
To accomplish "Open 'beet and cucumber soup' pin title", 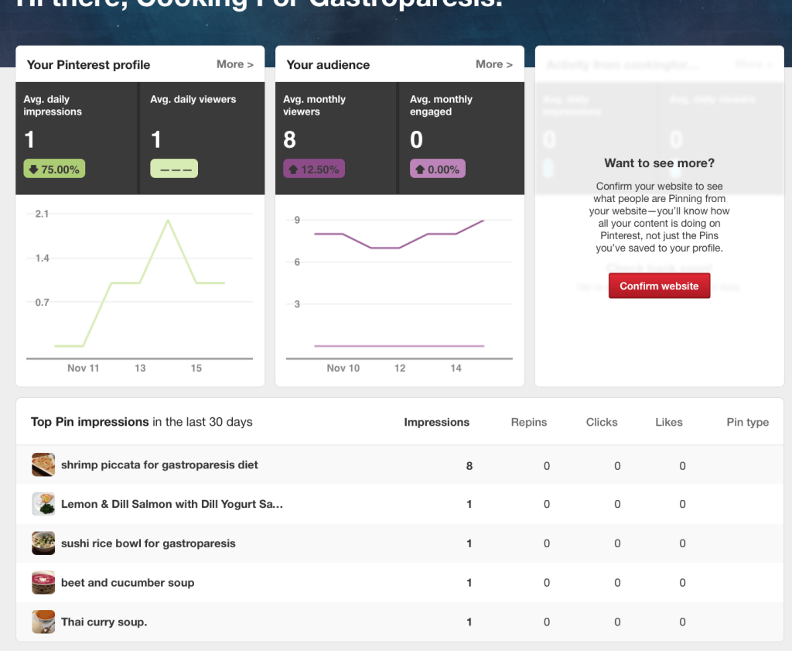I will pos(128,583).
